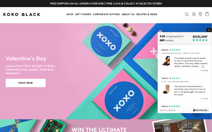Image resolution: width=212 pixels, height=132 pixels.
Task: Open the Shop menu
Action: [x=70, y=14]
